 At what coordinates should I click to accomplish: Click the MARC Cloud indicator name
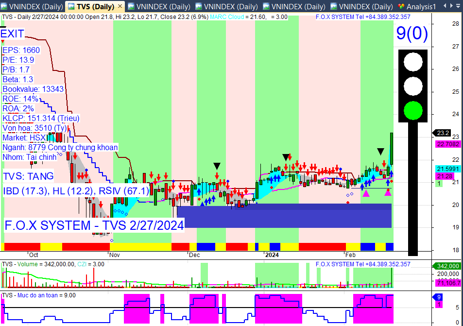click(227, 17)
